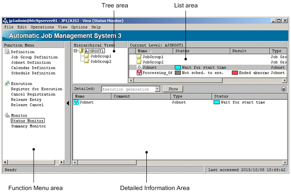This screenshot has height=193, width=291.
Task: Select the JobGroup1 folder icon in tree
Action: point(87,56)
